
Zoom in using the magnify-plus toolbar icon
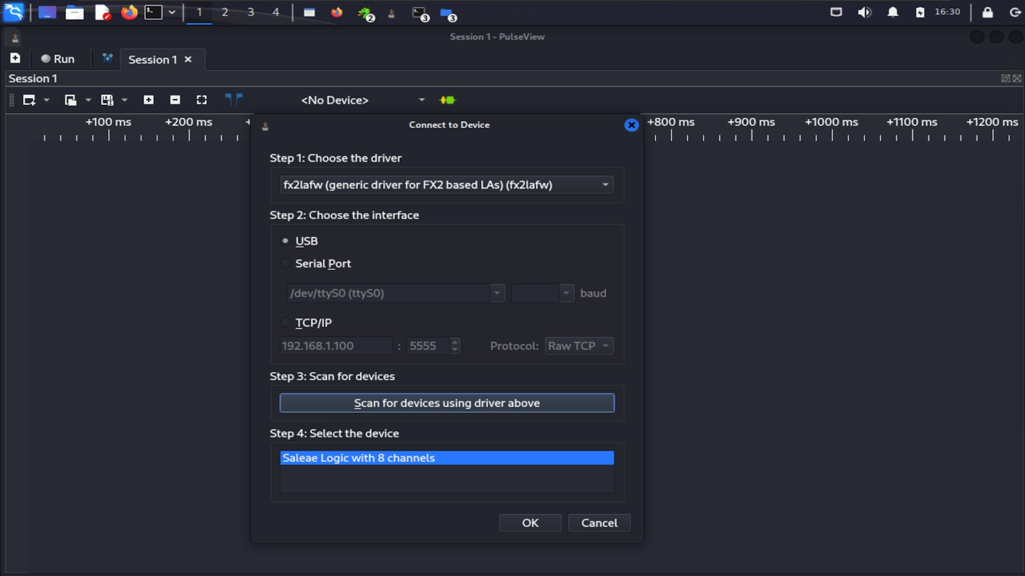point(148,100)
